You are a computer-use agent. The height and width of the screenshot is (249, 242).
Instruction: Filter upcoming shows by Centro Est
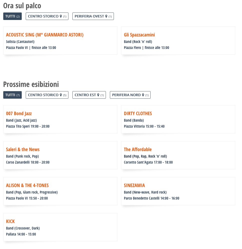click(x=89, y=95)
